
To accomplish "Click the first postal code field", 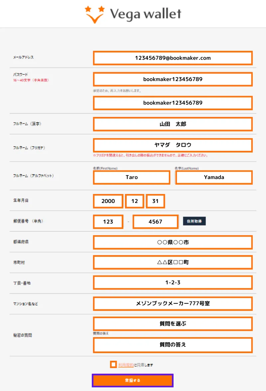I will pos(108,222).
